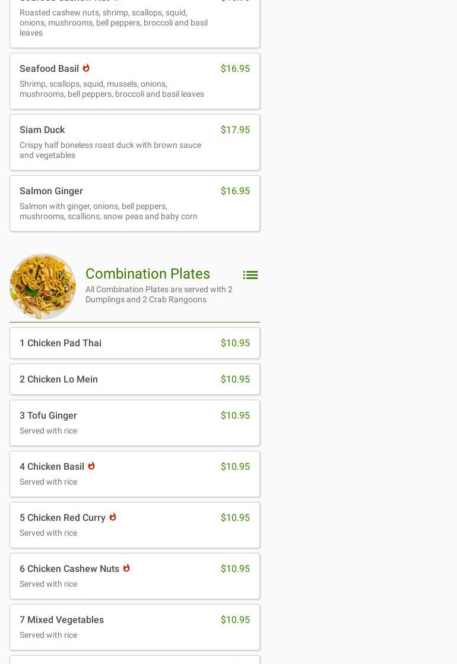Click the spicy icon by 5 Chicken Red Curry

coord(113,517)
